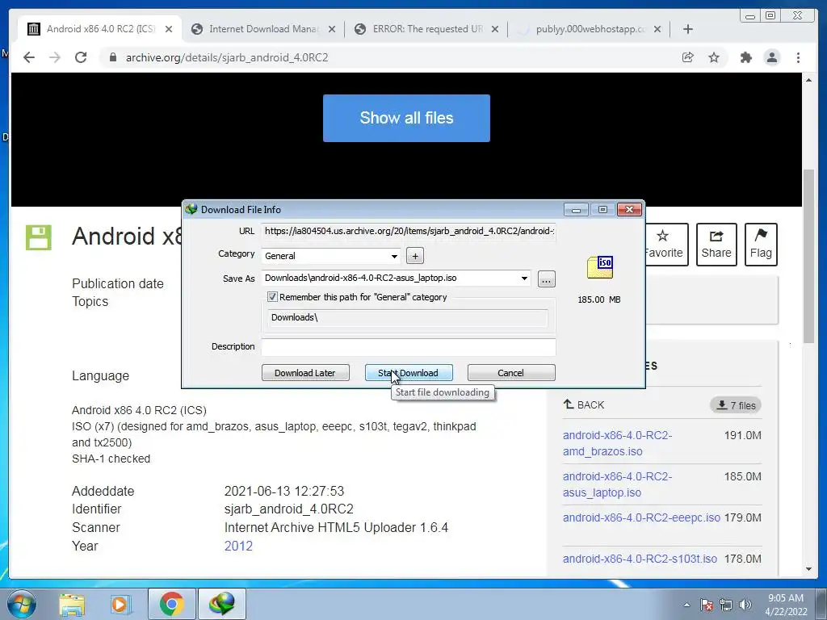This screenshot has height=620, width=827.
Task: Click the green floppy software icon
Action: pyautogui.click(x=39, y=237)
